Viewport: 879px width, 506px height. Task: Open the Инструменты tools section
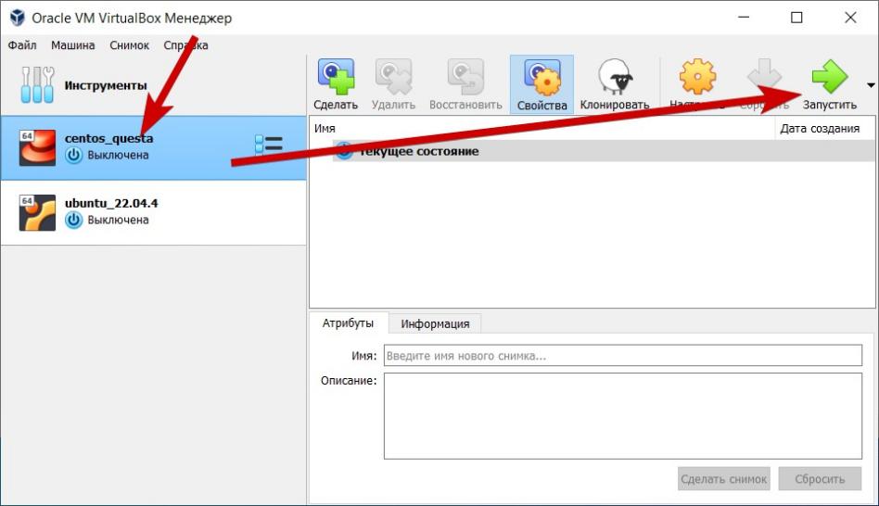[153, 85]
